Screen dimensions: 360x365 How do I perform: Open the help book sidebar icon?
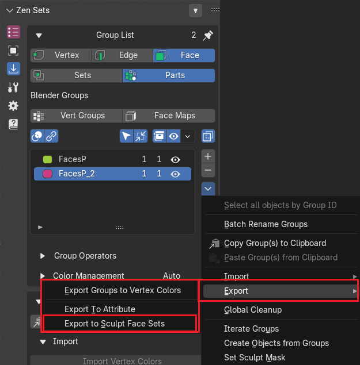(13, 124)
